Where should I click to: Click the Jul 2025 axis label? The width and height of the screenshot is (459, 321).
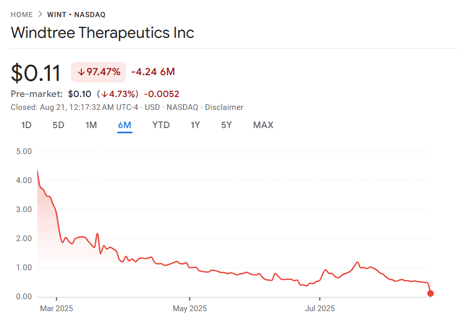(320, 309)
